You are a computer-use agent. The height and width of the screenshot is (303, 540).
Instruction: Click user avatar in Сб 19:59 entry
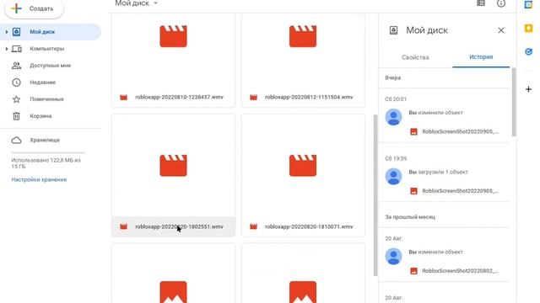click(393, 177)
